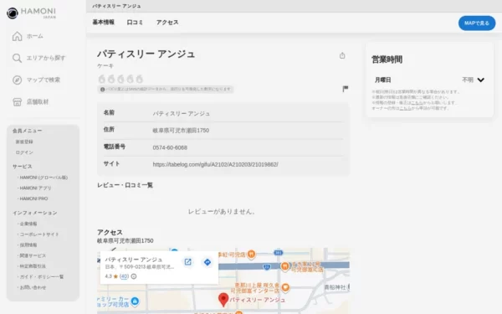Click the first こちら link in the hours notes
The image size is (502, 314).
417,102
